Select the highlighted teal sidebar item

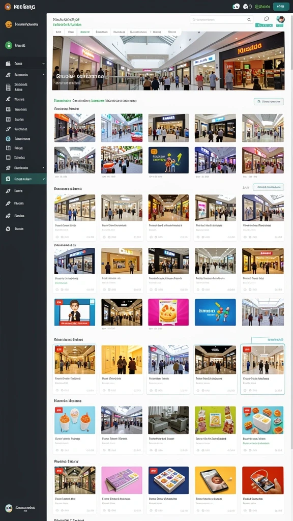click(x=23, y=179)
